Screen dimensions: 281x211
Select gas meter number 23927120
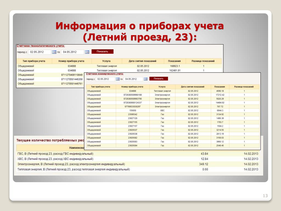(133, 118)
